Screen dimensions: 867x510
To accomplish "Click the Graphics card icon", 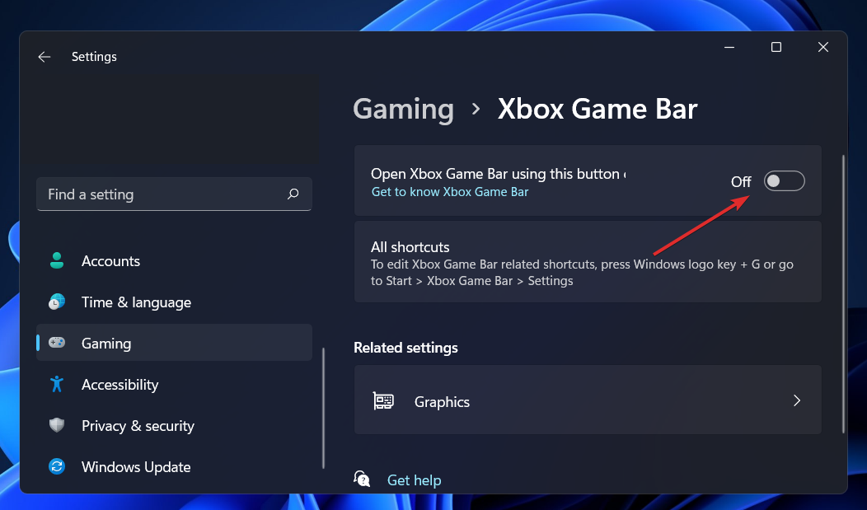I will click(383, 401).
